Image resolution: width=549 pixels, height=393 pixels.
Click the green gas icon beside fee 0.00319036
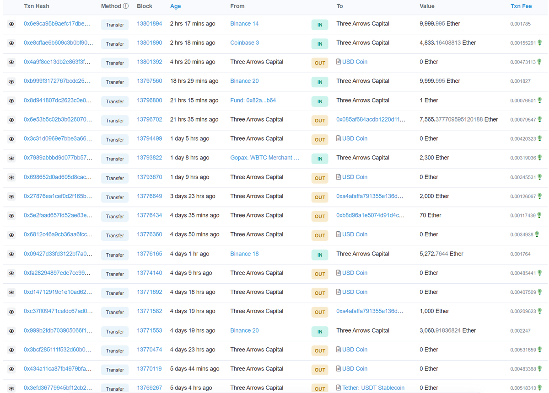(540, 158)
